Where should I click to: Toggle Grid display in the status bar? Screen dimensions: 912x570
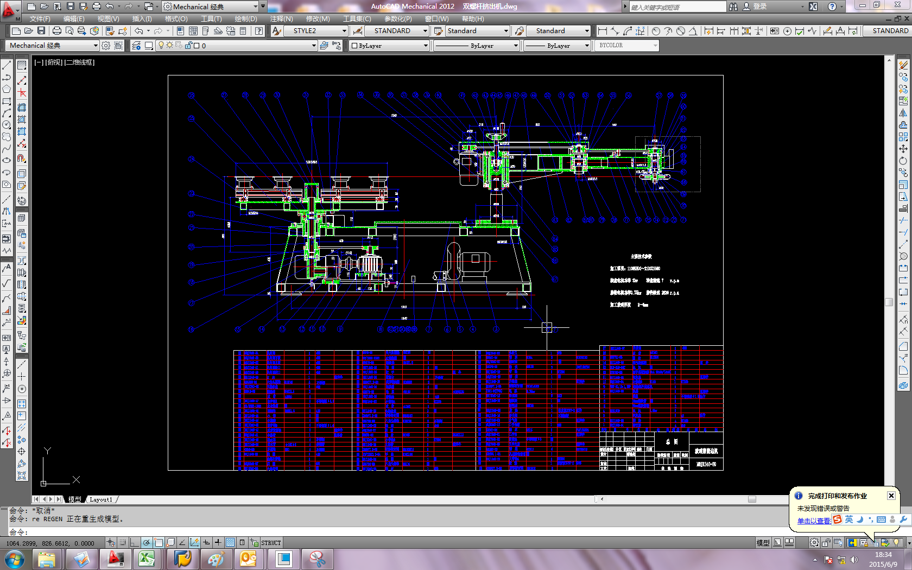123,542
